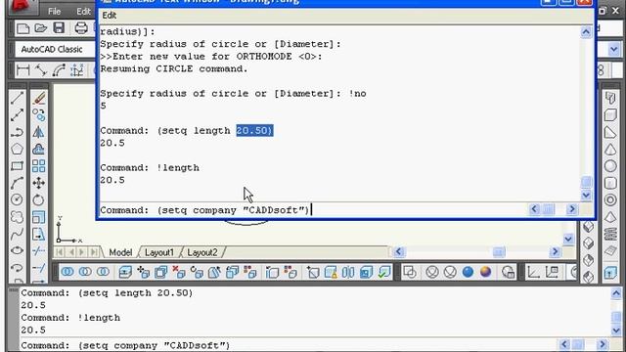Select the Polygon draw tool
The width and height of the screenshot is (626, 352).
17,149
